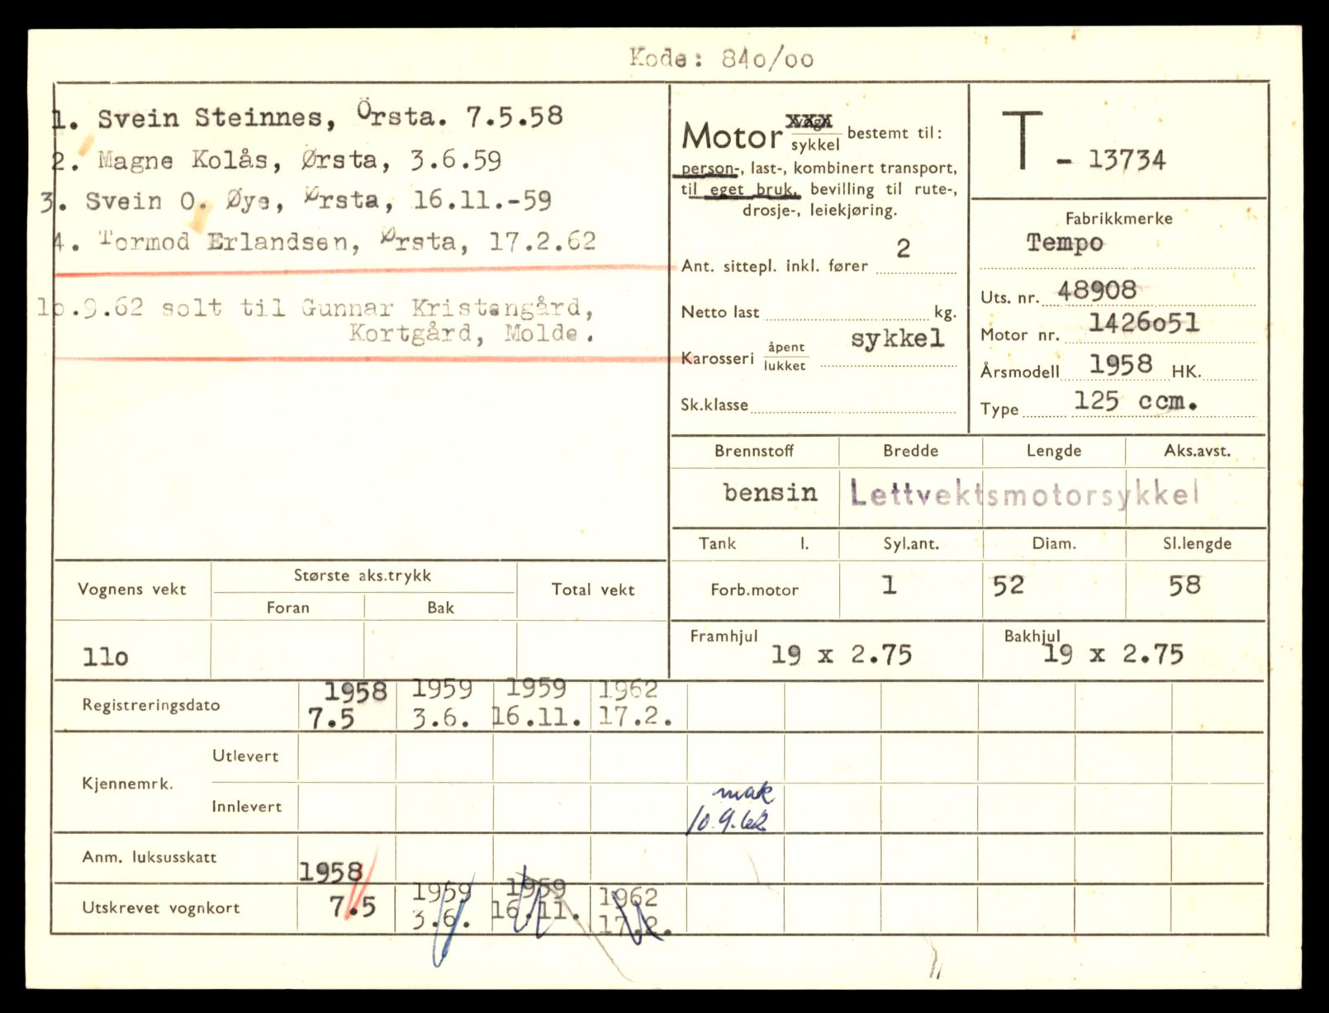Select the first owner line, Svein Steinnes
Screen dimensions: 1329x1013
(307, 117)
